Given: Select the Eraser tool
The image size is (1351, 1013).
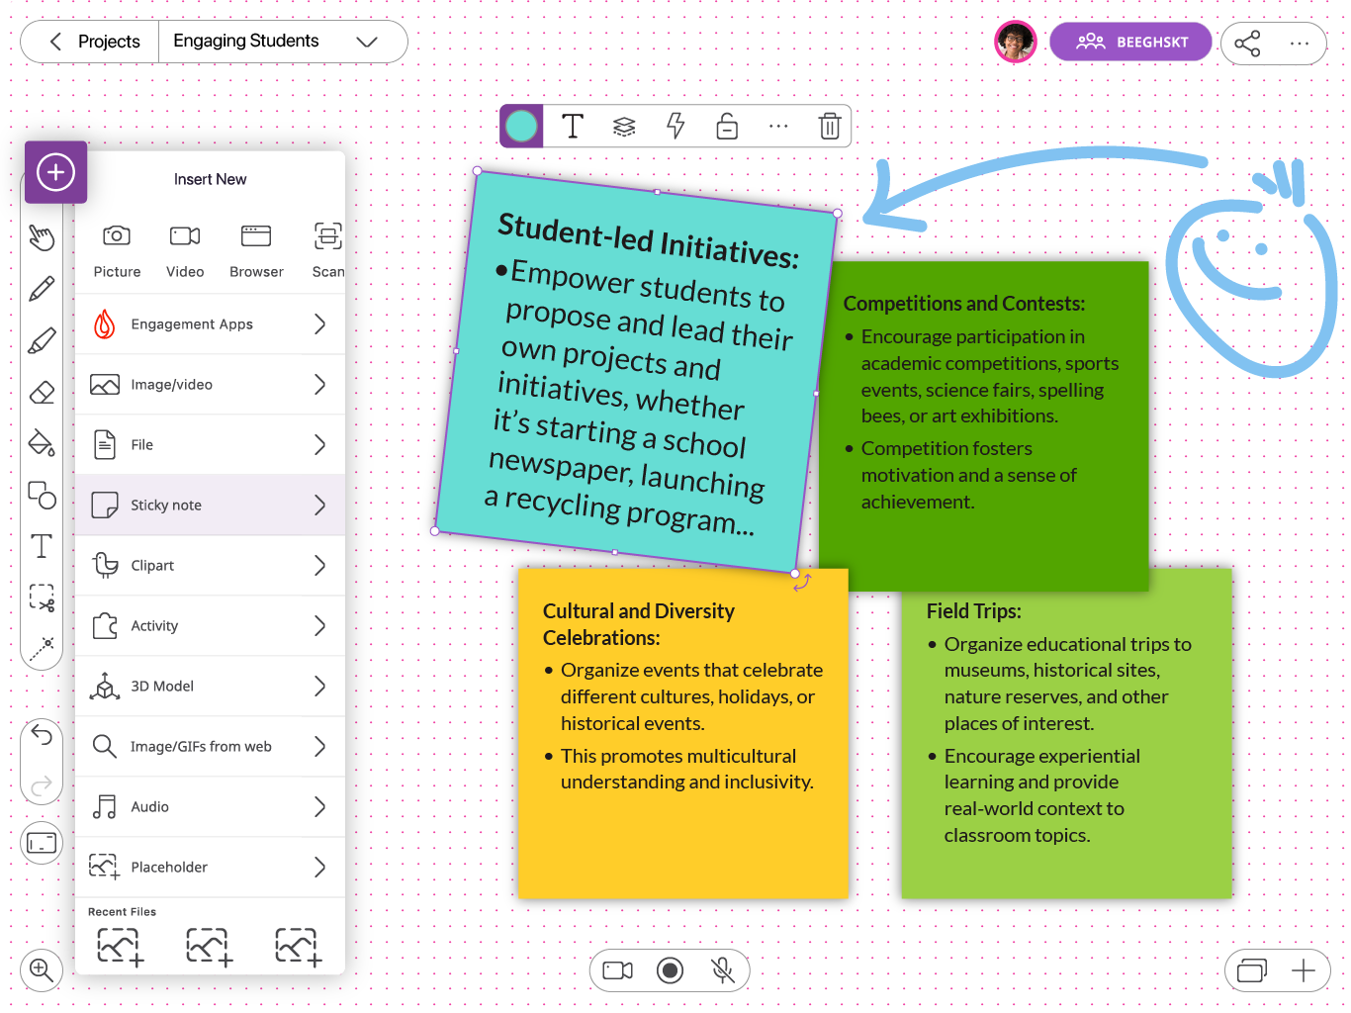Looking at the screenshot, I should pos(42,393).
